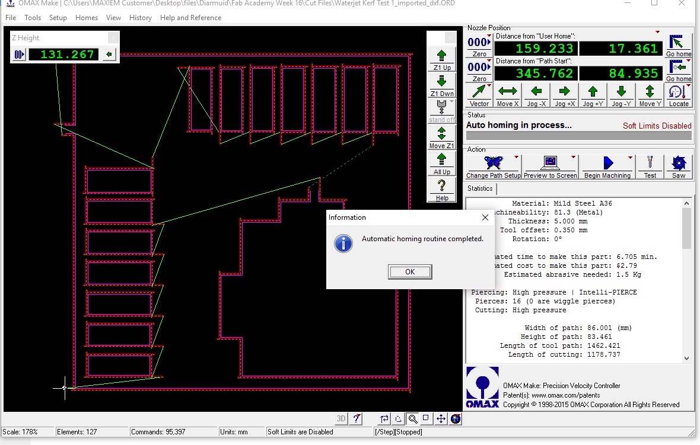Open the History menu

pos(141,18)
